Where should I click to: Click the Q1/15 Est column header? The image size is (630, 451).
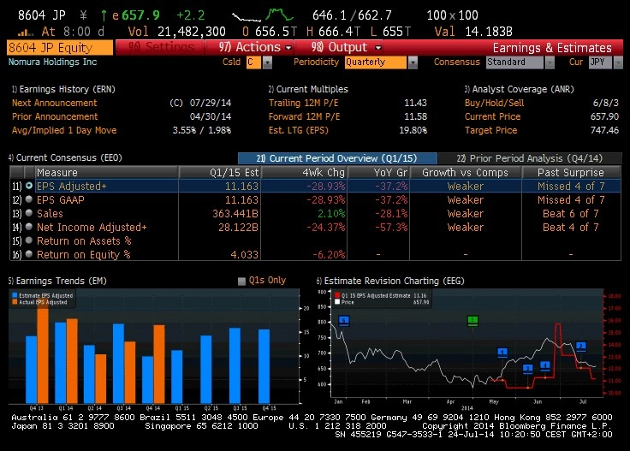coord(220,172)
